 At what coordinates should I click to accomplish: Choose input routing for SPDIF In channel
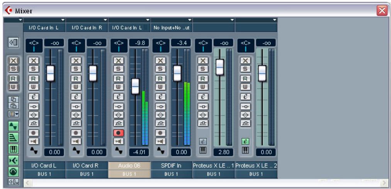click(x=172, y=28)
